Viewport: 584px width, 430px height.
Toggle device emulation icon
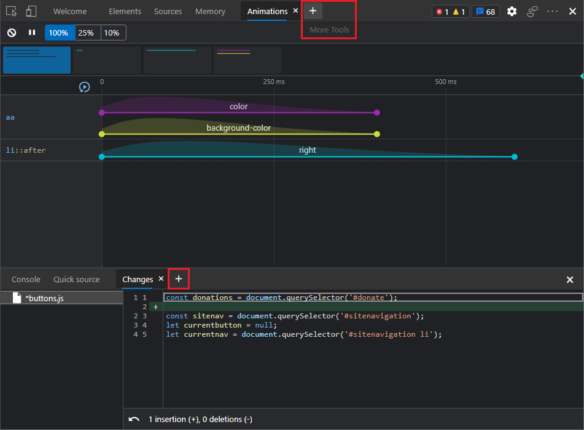pyautogui.click(x=31, y=11)
